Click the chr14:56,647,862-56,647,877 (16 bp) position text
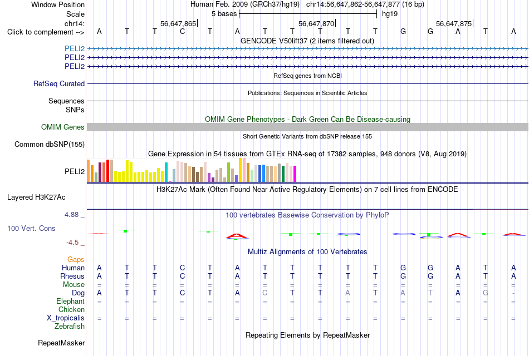529x356 pixels. pos(365,4)
